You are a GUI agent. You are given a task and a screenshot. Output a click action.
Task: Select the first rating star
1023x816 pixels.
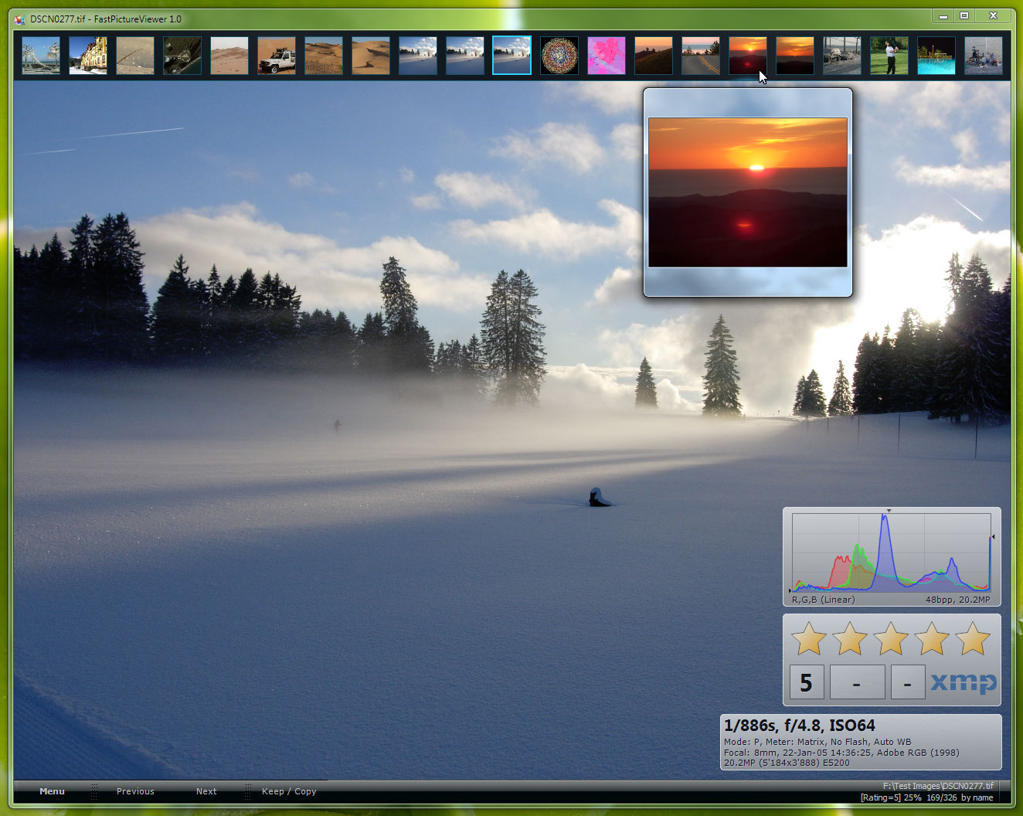coord(809,639)
